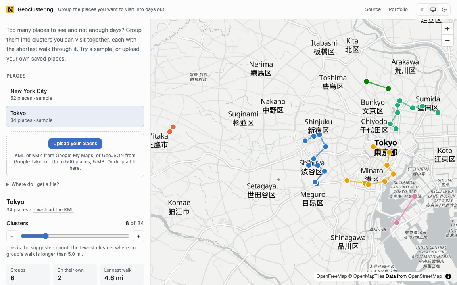457x285 pixels.
Task: Switch to dark theme moon icon
Action: tap(444, 9)
